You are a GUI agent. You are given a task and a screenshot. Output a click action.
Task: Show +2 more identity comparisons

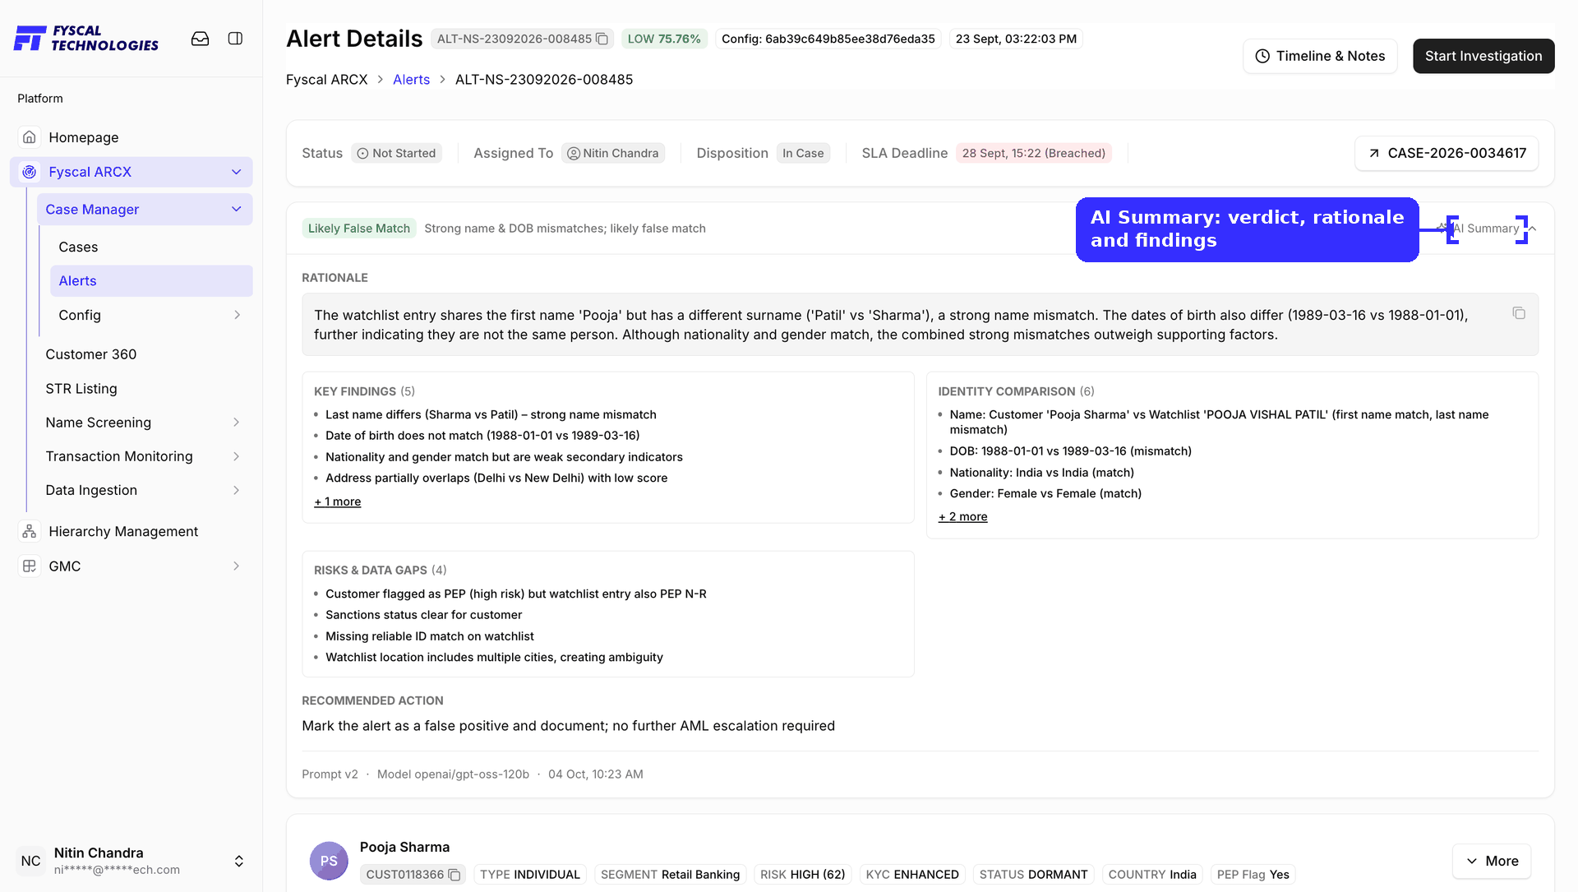tap(962, 516)
